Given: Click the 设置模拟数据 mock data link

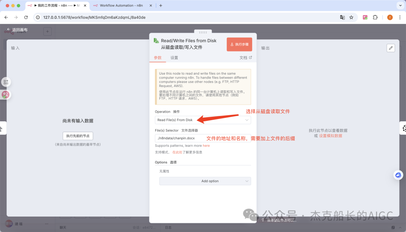Looking at the screenshot, I should (x=330, y=136).
